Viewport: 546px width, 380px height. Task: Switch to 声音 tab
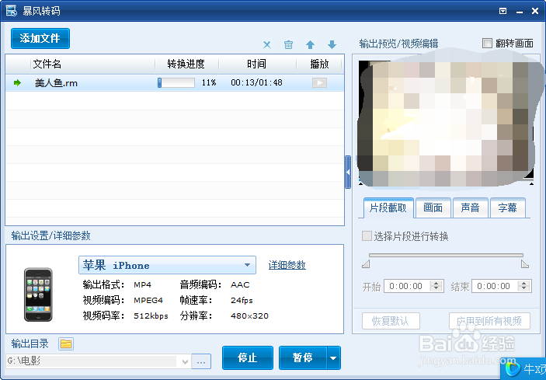coord(471,208)
